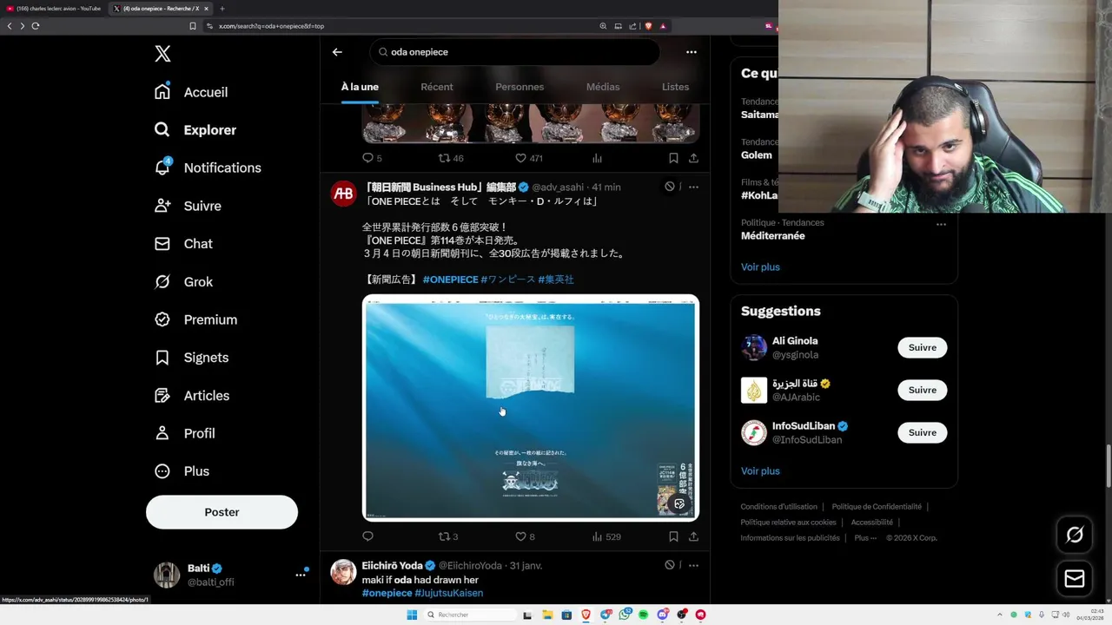Screen dimensions: 1112x625
Task: Open WhatsApp from the taskbar
Action: click(x=625, y=615)
